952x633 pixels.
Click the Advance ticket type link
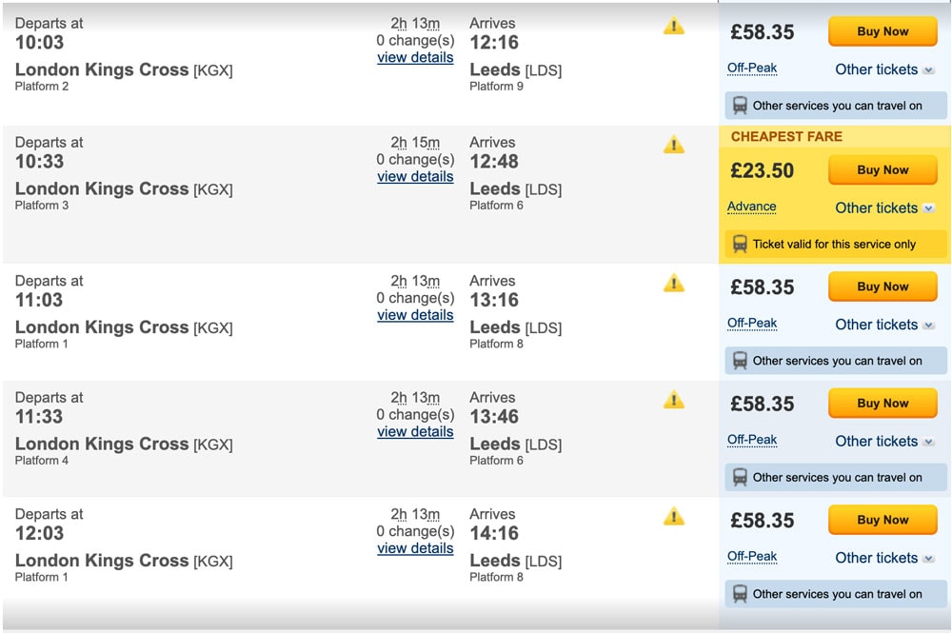point(752,207)
